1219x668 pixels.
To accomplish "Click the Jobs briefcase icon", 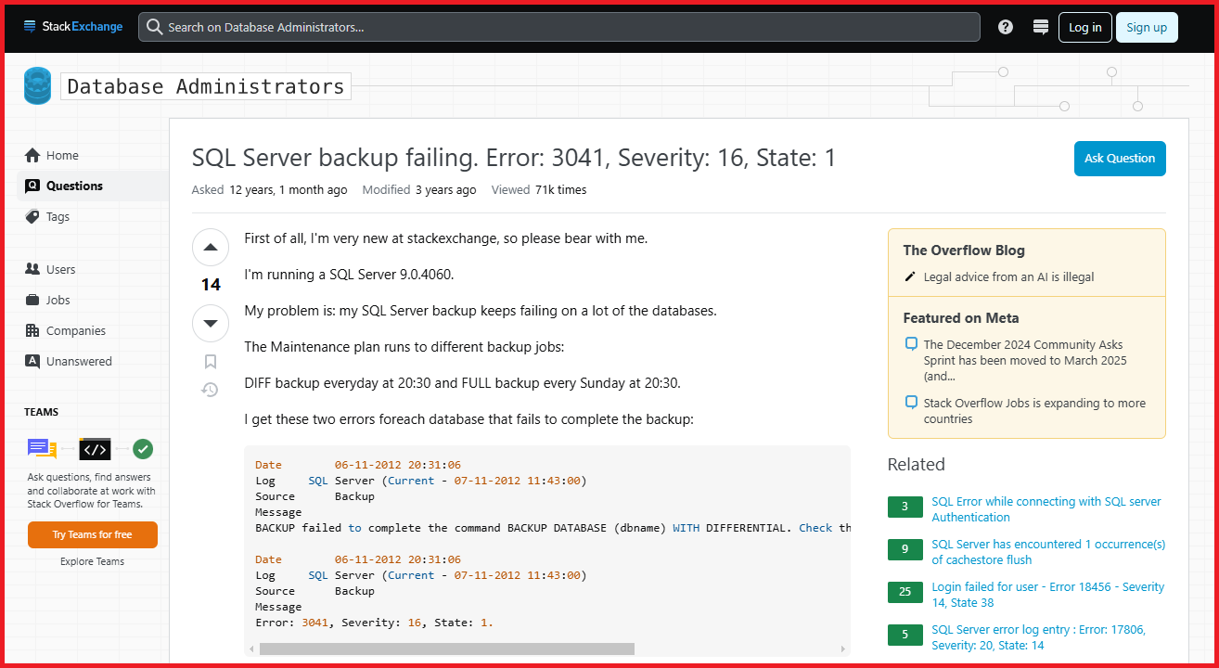I will [x=32, y=300].
